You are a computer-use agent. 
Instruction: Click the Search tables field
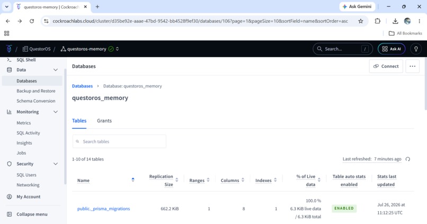pyautogui.click(x=119, y=141)
